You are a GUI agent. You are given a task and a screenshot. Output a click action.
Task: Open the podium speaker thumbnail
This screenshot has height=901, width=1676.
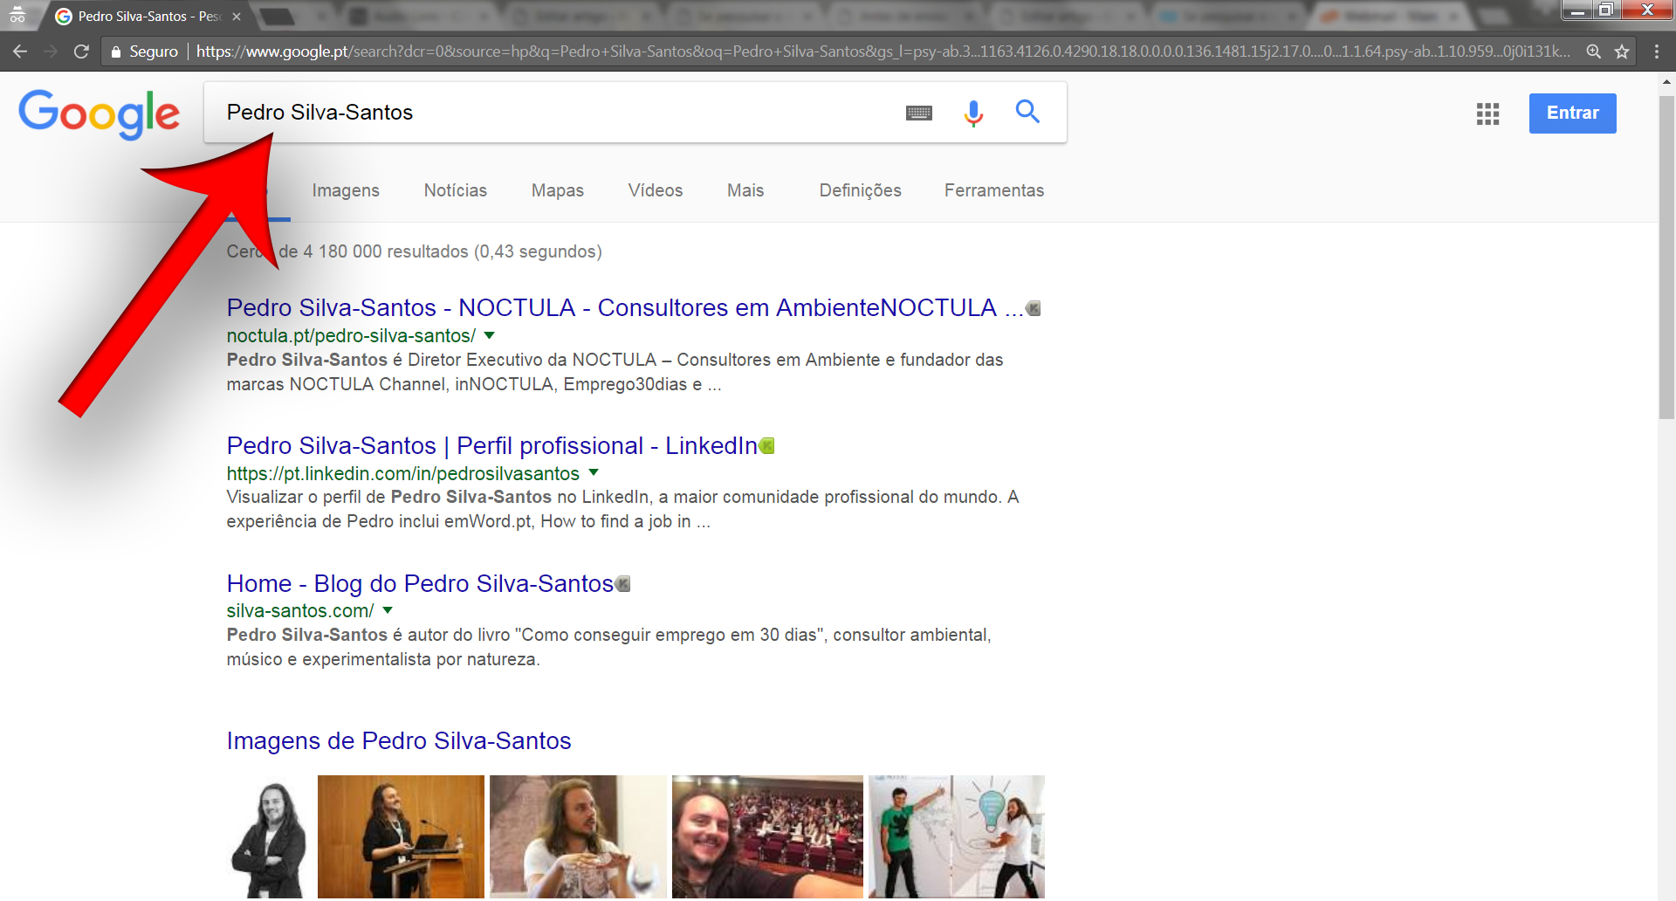tap(401, 837)
